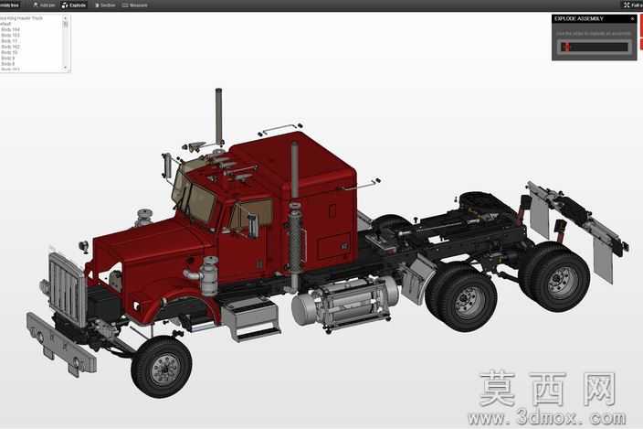643x429 pixels.
Task: Select Body 9 in assembly tree
Action: [8, 59]
